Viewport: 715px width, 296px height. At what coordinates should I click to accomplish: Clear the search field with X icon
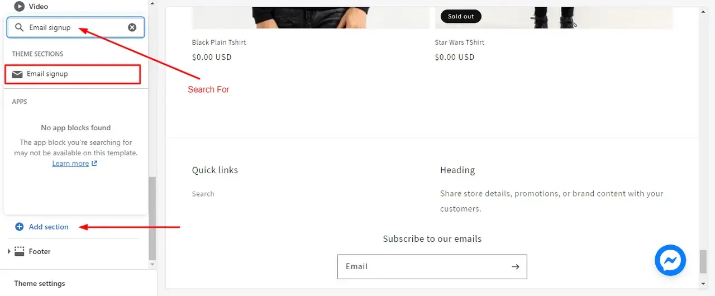(x=132, y=27)
